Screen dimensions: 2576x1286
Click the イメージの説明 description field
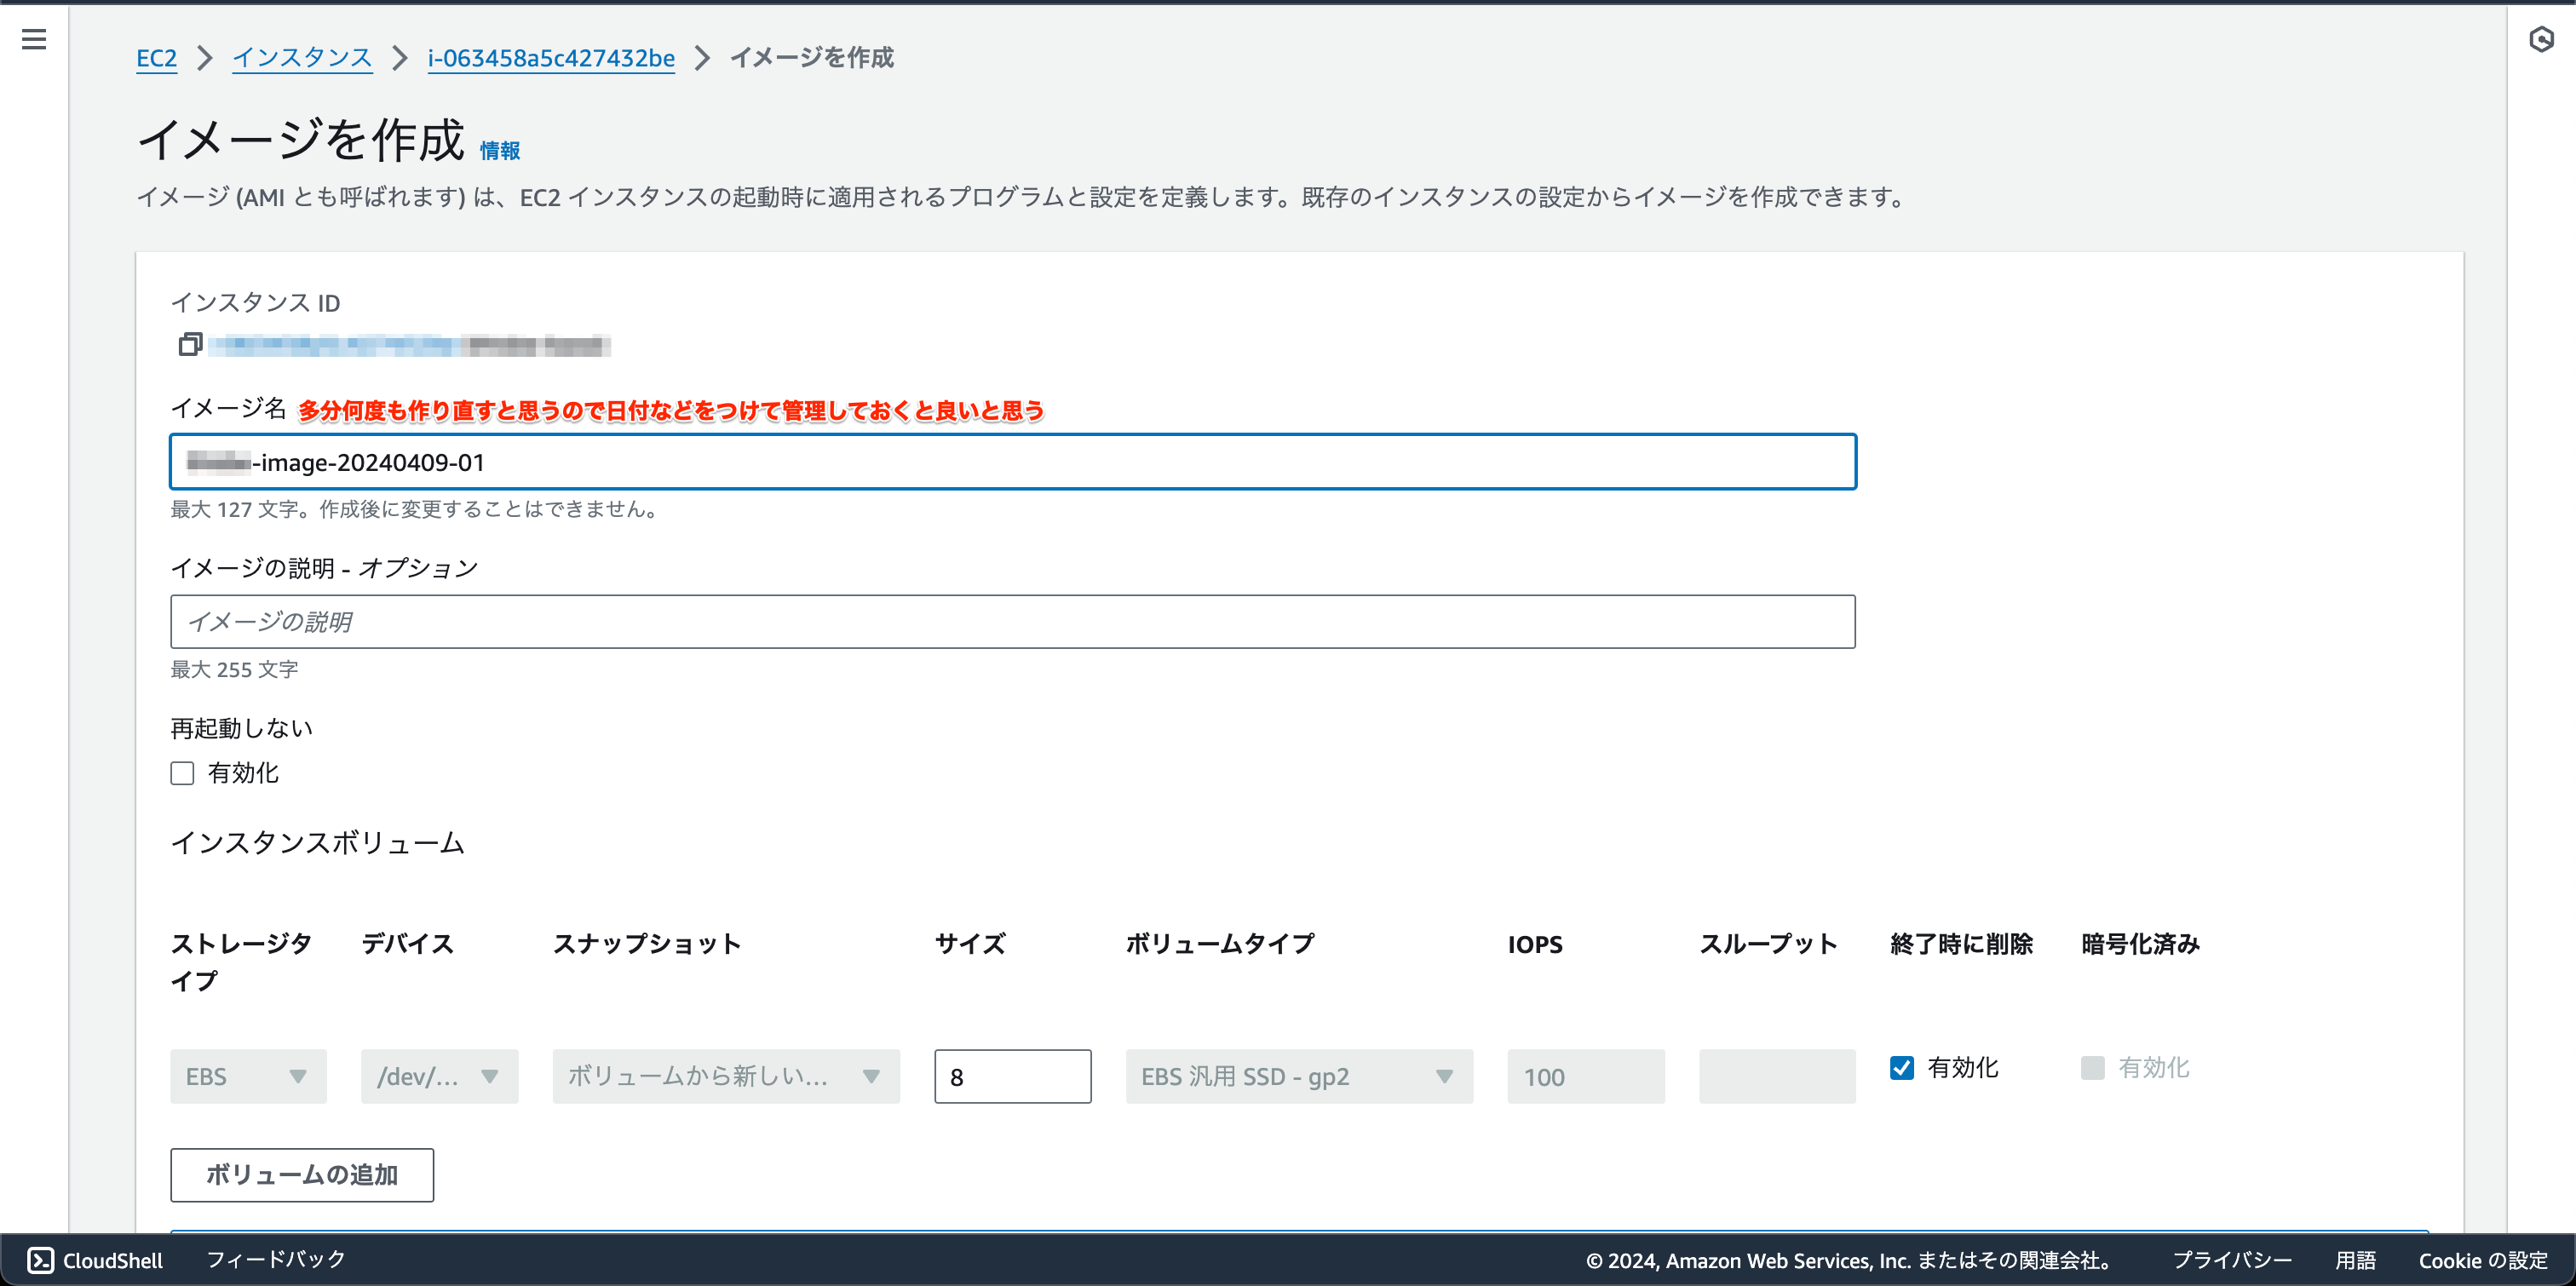[1012, 621]
